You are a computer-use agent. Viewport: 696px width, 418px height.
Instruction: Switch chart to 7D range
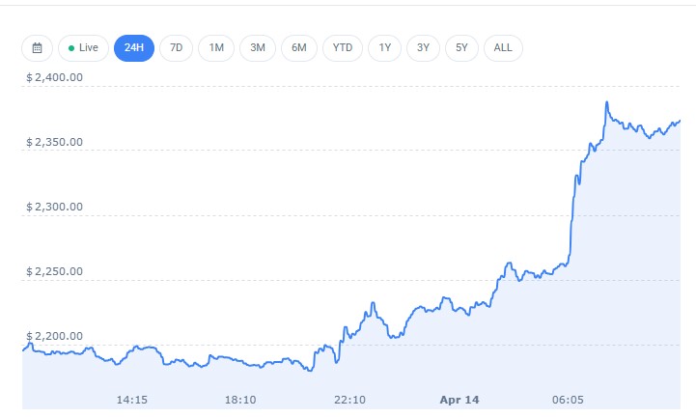click(176, 47)
